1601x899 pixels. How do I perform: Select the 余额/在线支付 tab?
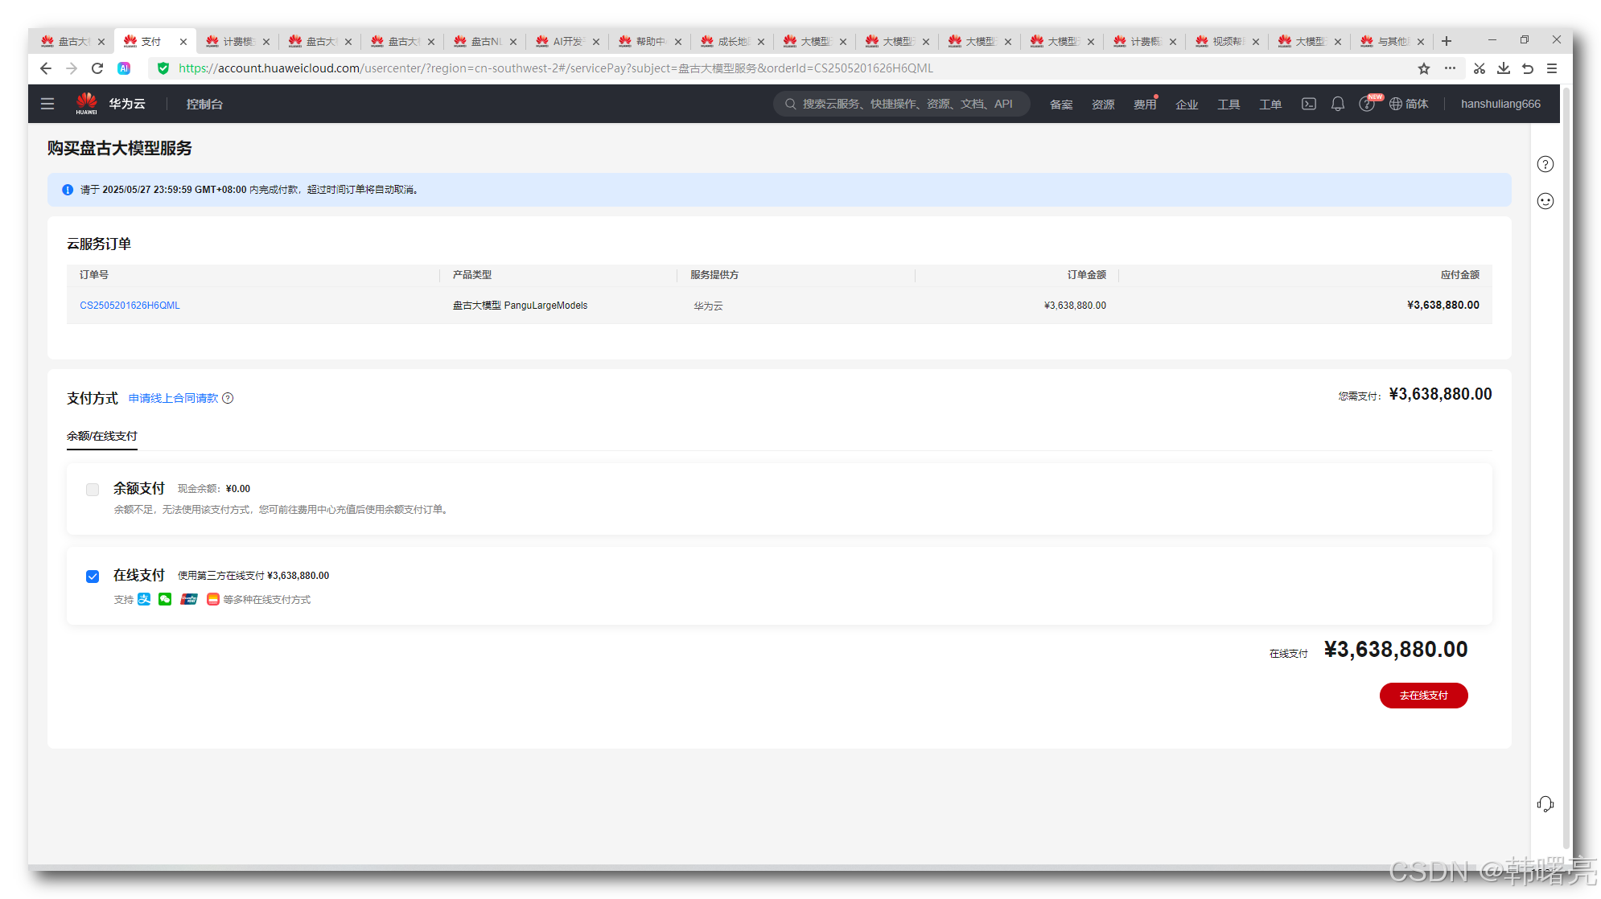pyautogui.click(x=102, y=436)
